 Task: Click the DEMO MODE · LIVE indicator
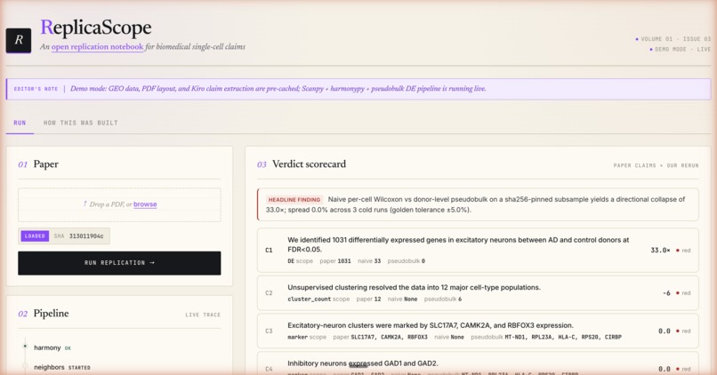680,50
